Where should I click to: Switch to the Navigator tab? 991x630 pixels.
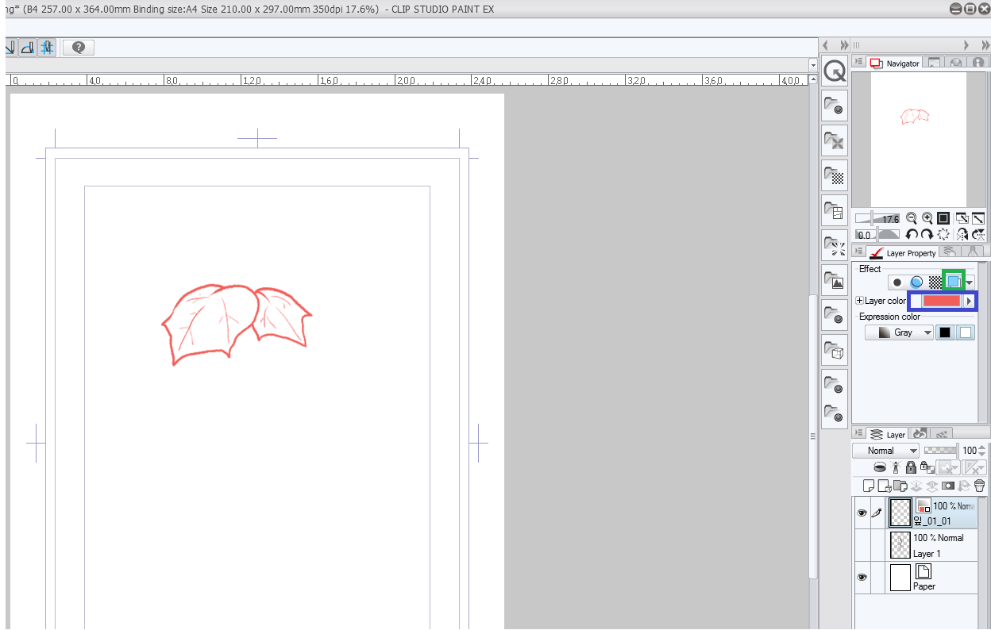click(895, 63)
